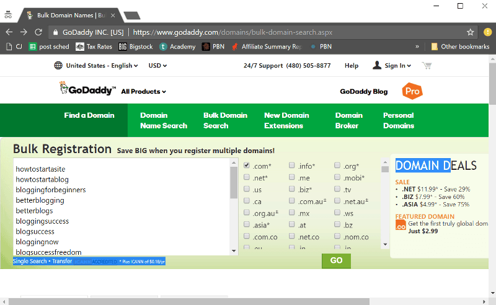The height and width of the screenshot is (305, 496).
Task: Click the GoDaddy logo
Action: click(87, 90)
